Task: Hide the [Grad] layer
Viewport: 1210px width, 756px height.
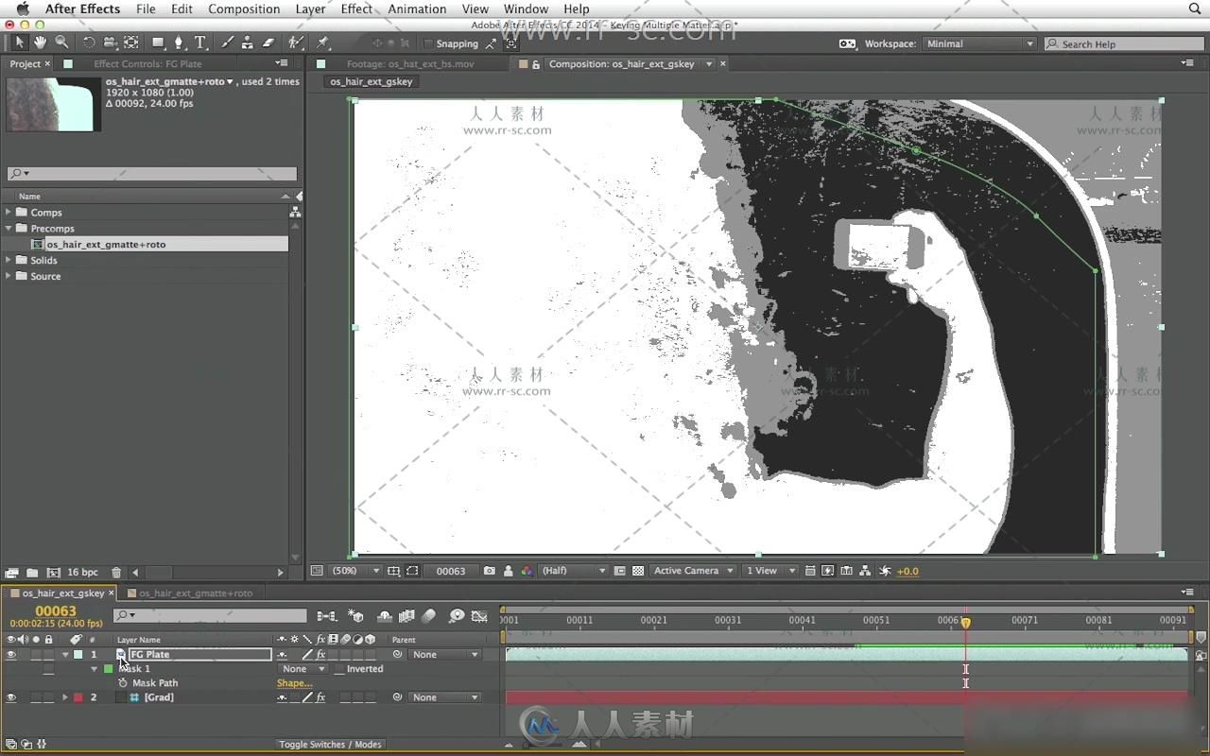Action: point(11,697)
